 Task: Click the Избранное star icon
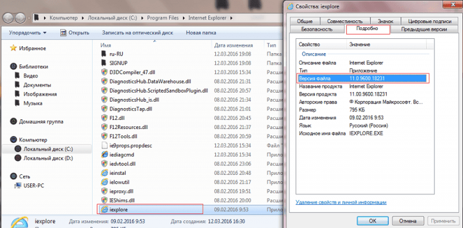[13, 49]
